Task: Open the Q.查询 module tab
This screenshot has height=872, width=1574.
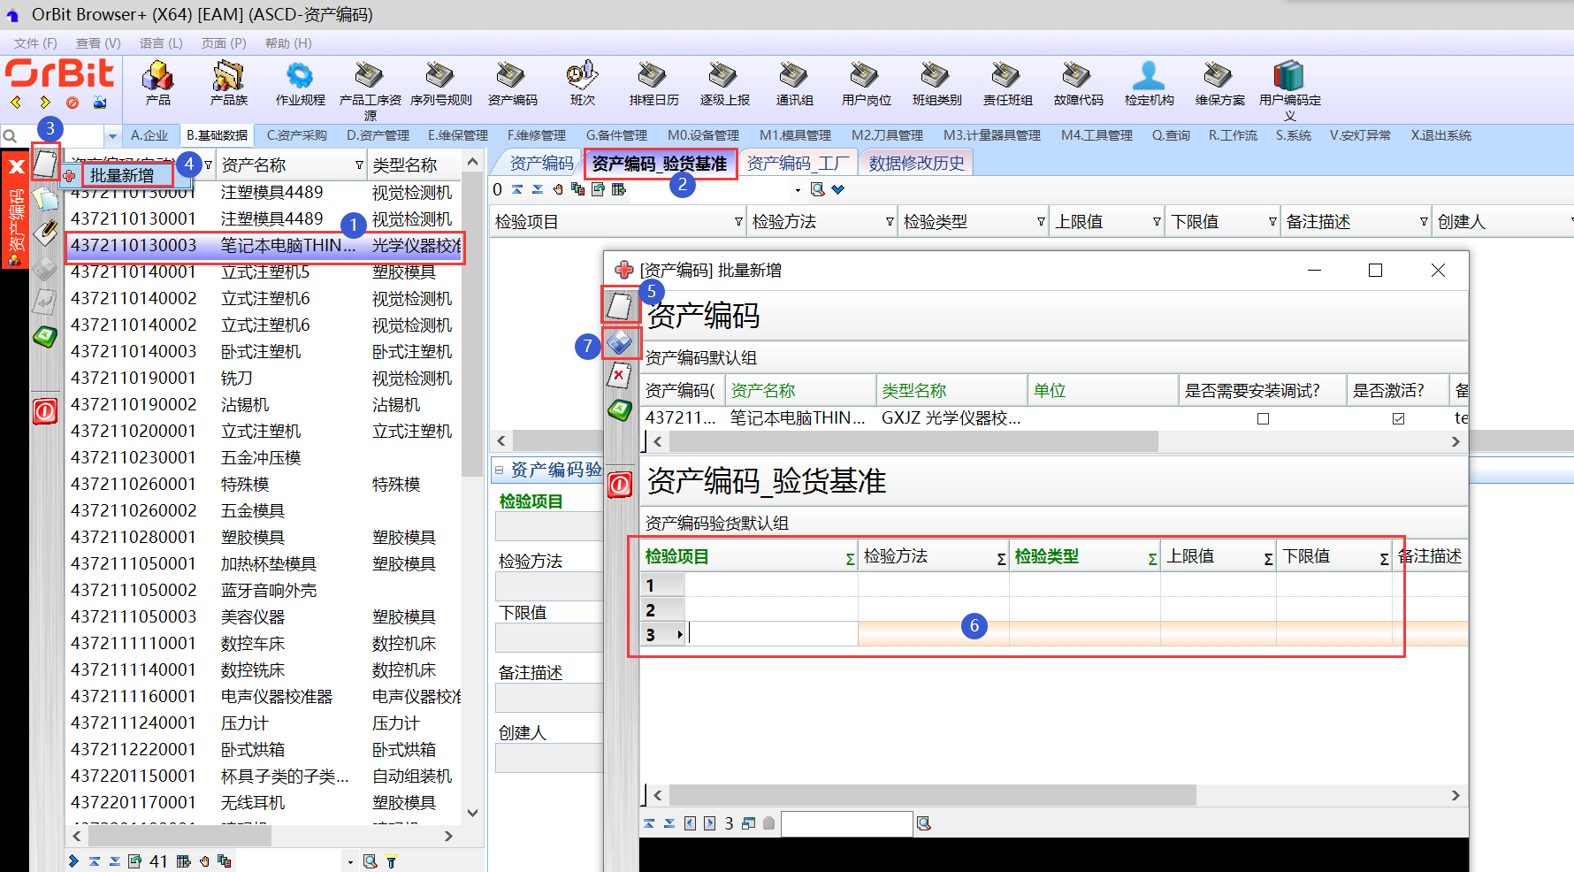Action: pyautogui.click(x=1171, y=135)
